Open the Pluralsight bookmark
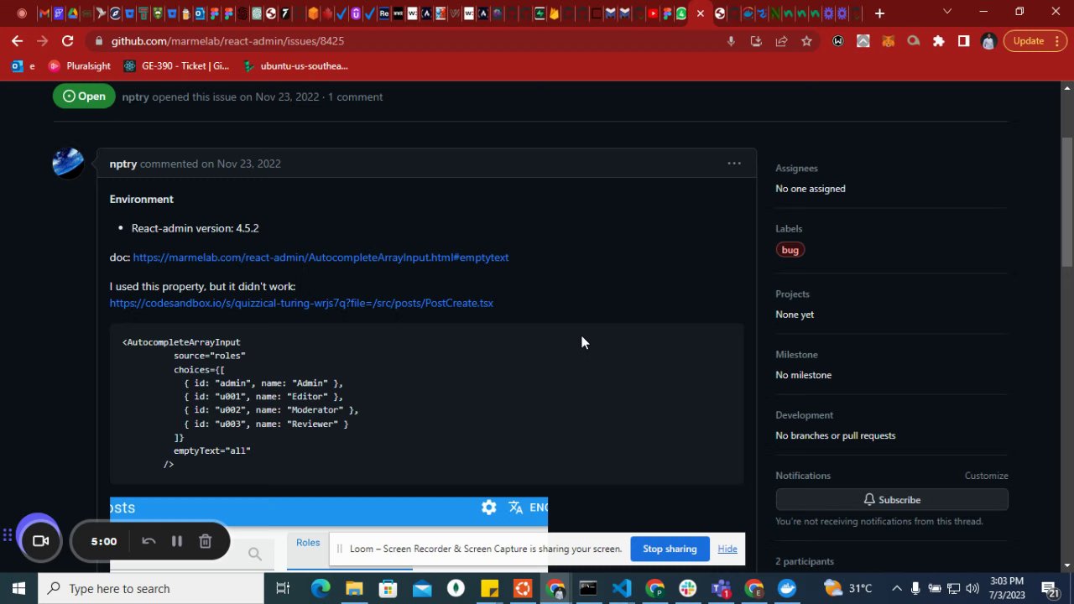The image size is (1074, 604). 80,66
